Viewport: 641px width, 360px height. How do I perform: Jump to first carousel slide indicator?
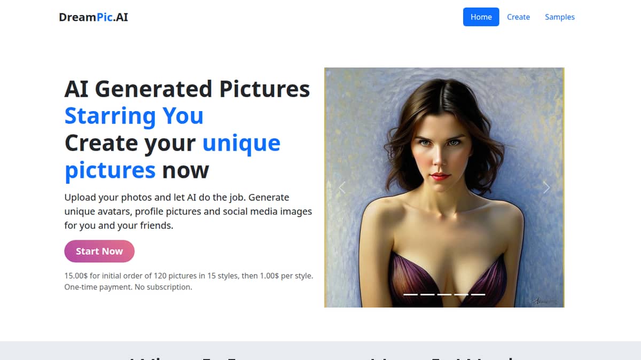tap(410, 294)
